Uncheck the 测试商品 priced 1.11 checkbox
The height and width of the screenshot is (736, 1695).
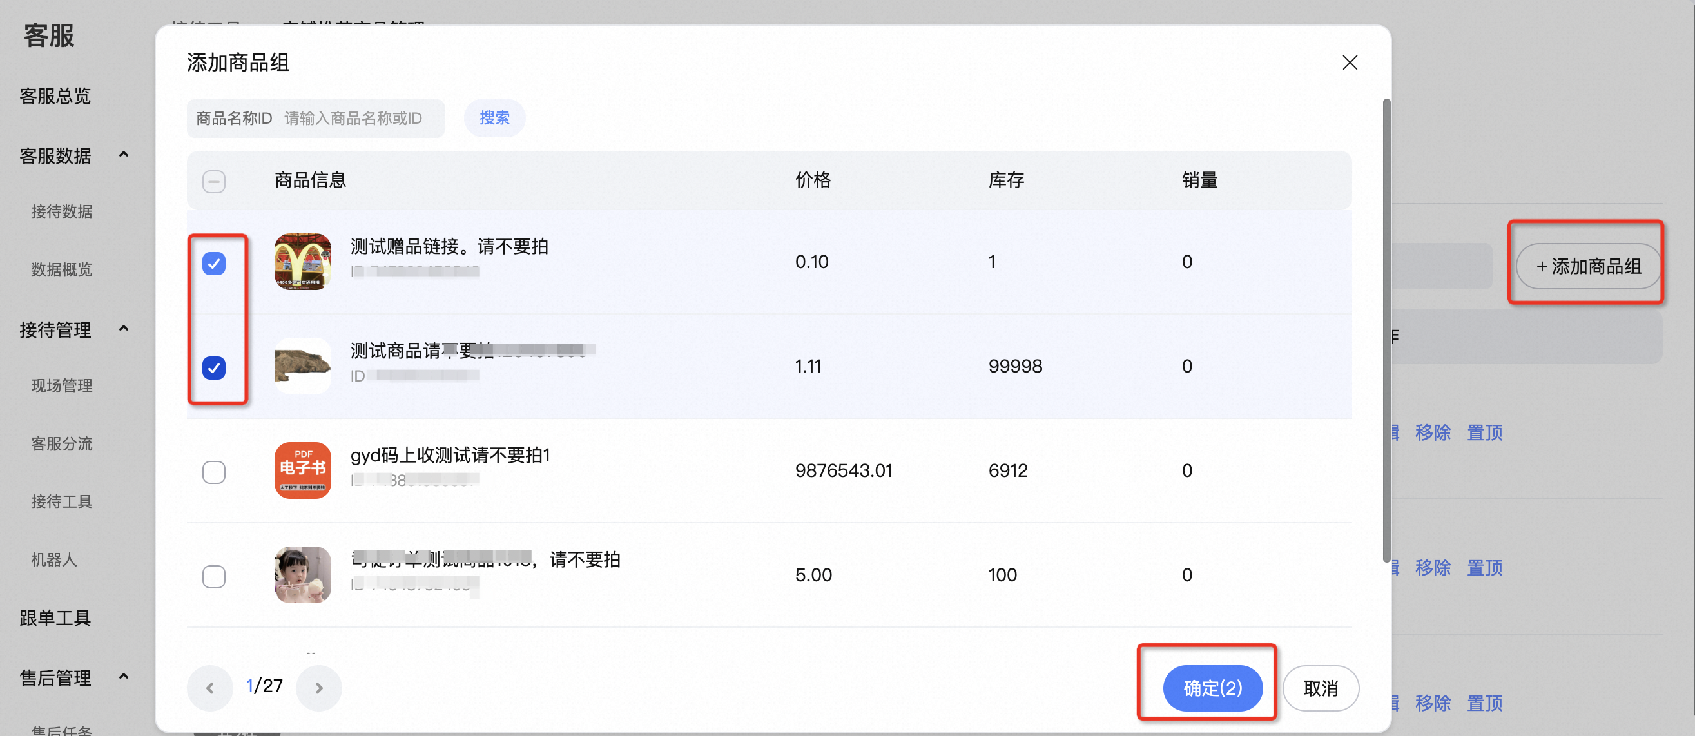[214, 367]
